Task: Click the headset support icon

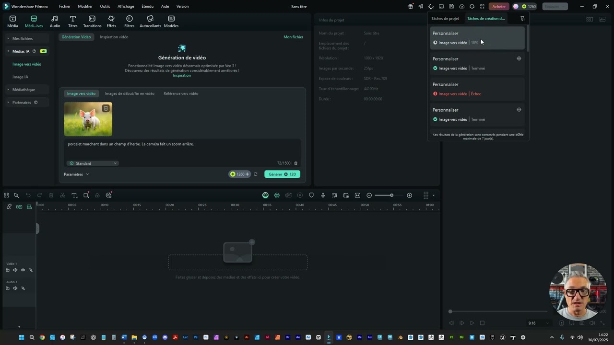Action: click(x=472, y=6)
